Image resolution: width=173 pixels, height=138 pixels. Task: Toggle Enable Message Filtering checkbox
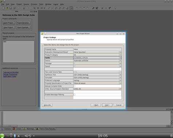(74, 95)
